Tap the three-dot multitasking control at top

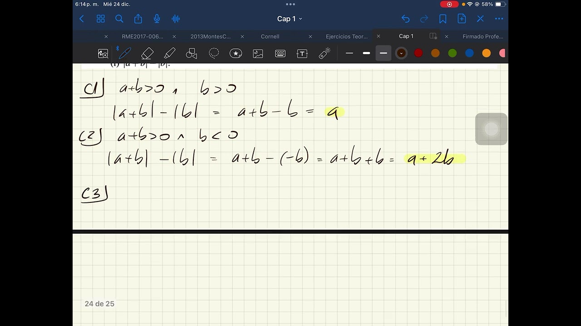click(290, 4)
